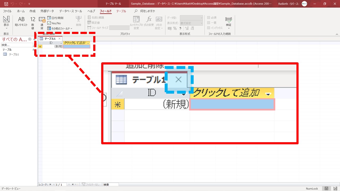Toggle the 必須 (Required) checkbox
The image size is (340, 191).
pos(209,18)
